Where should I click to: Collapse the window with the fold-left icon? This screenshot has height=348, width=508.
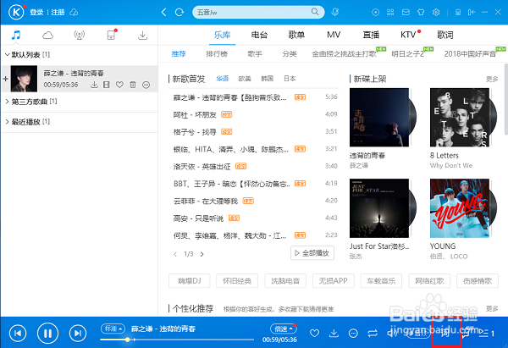[x=472, y=13]
